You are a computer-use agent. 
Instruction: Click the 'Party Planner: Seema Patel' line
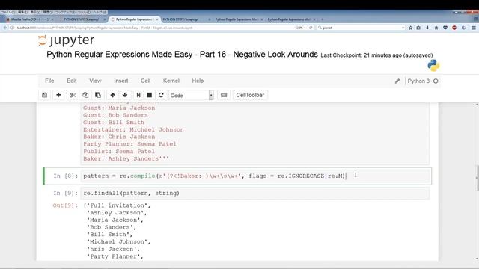click(129, 144)
